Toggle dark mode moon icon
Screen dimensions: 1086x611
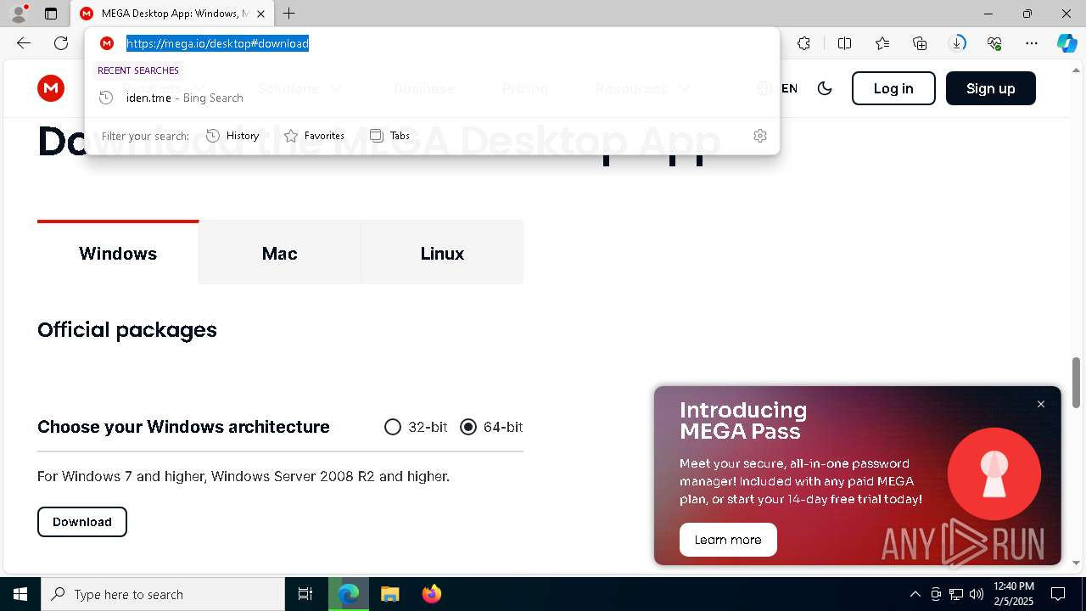pyautogui.click(x=825, y=88)
